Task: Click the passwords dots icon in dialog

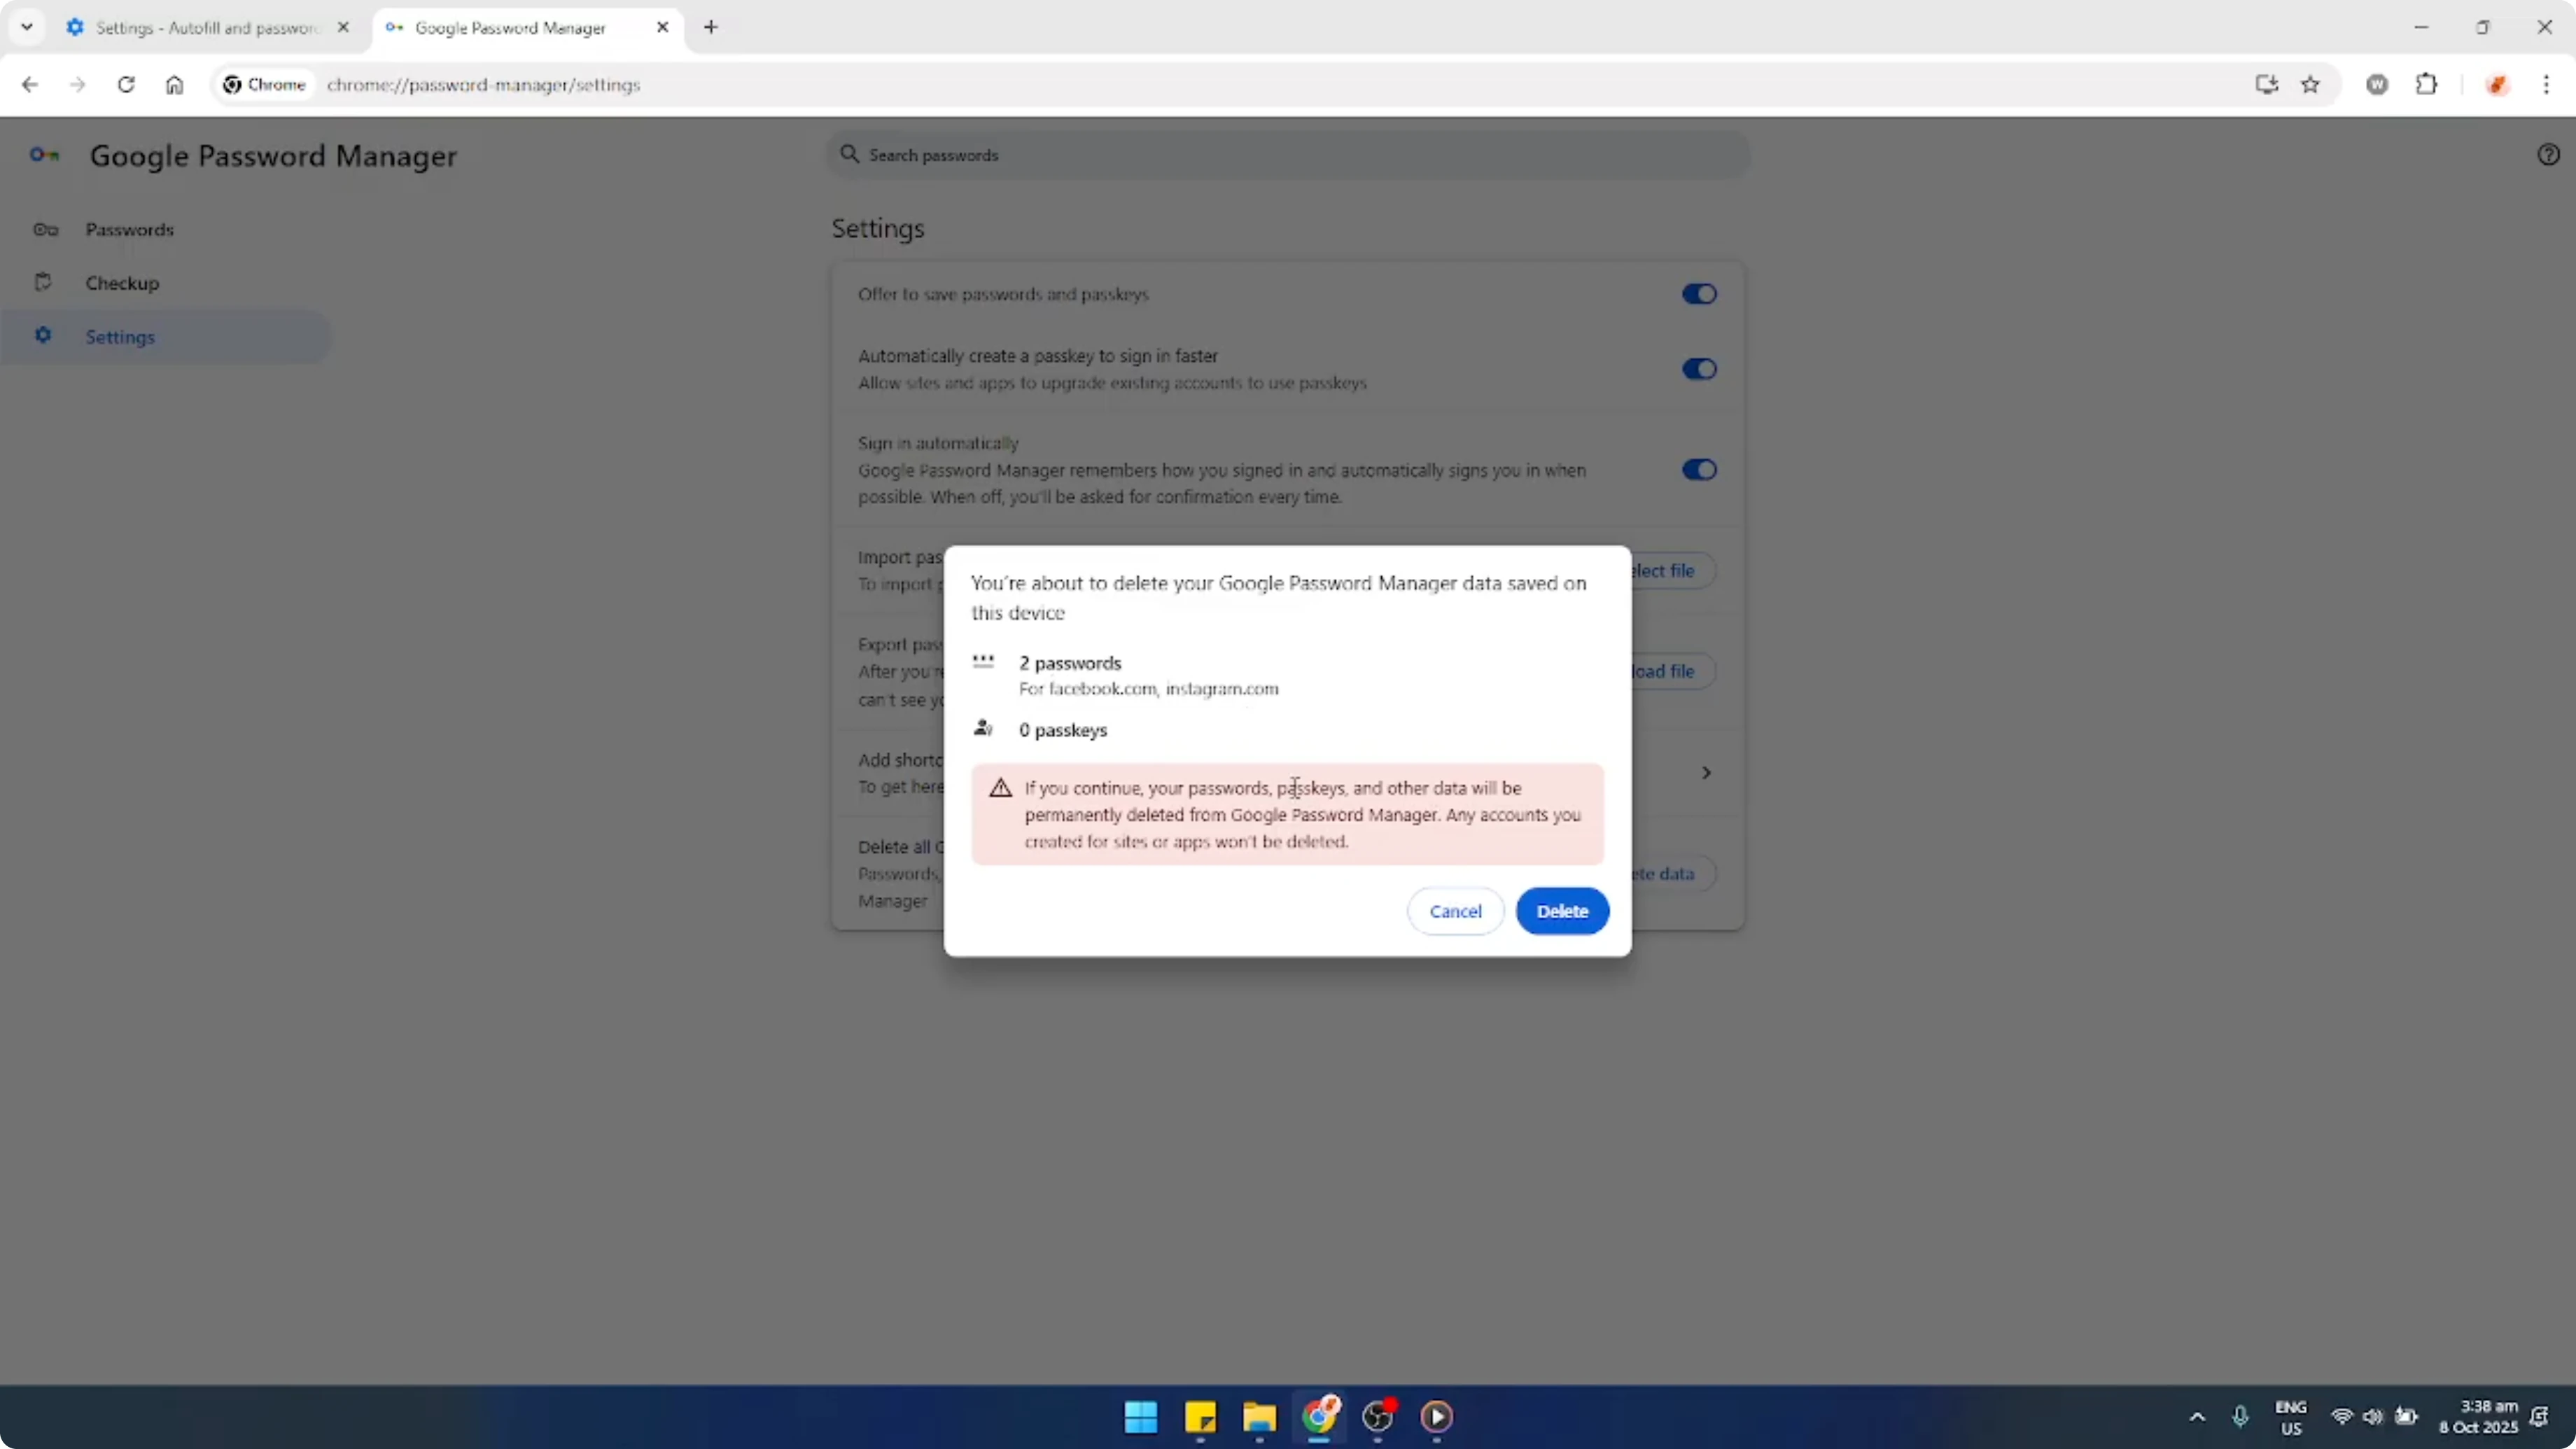Action: [x=983, y=661]
